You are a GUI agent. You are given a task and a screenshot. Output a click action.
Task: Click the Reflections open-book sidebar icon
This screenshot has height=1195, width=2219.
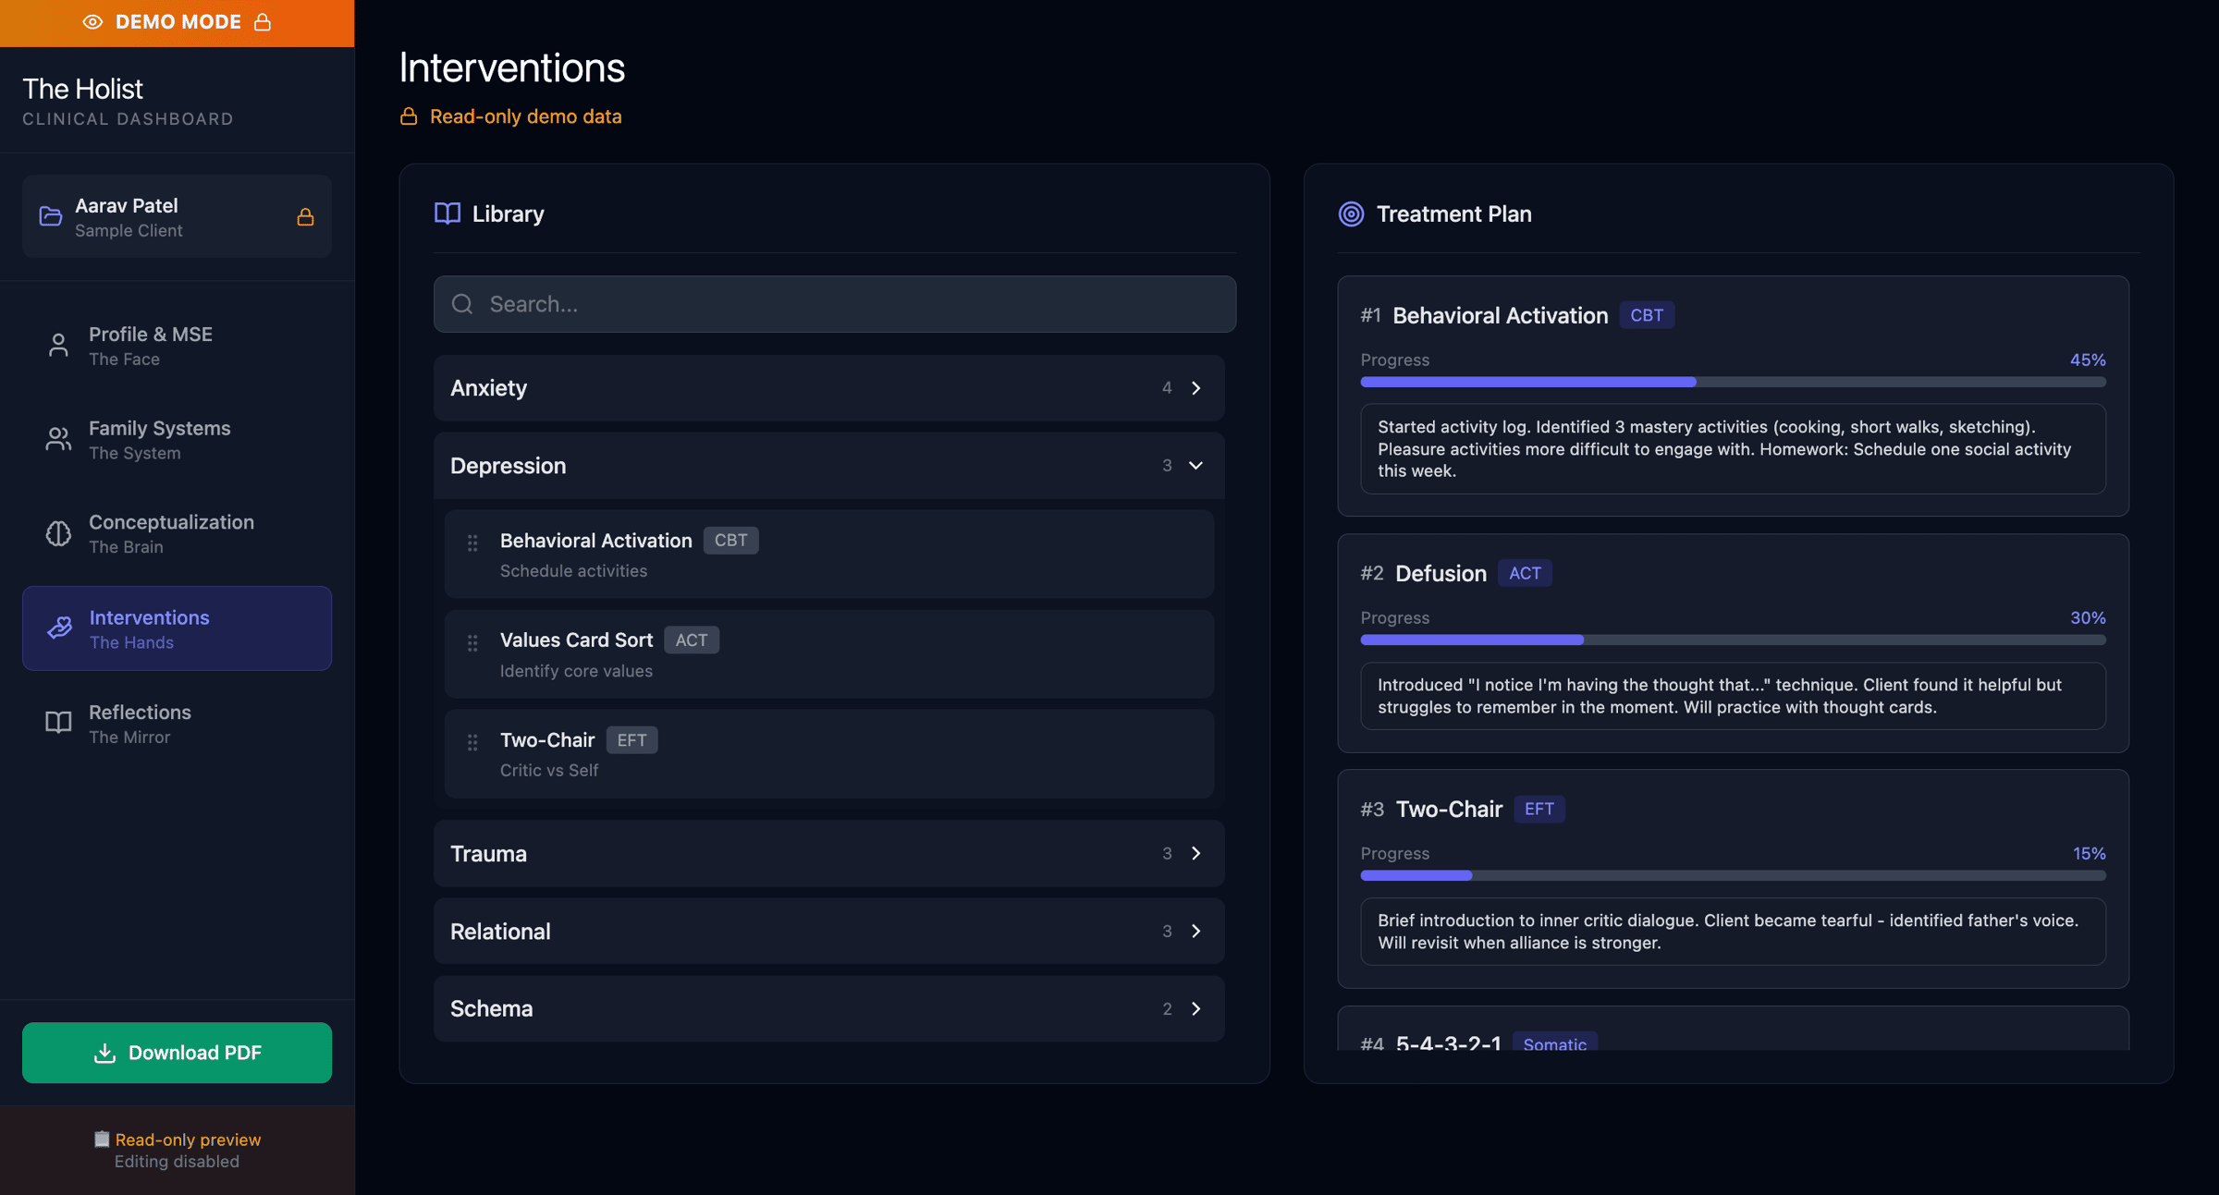click(58, 722)
